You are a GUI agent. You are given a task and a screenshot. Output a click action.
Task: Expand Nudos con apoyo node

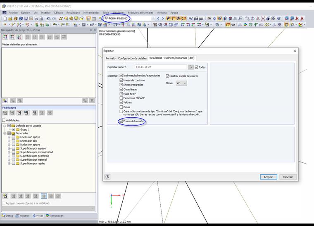9,145
